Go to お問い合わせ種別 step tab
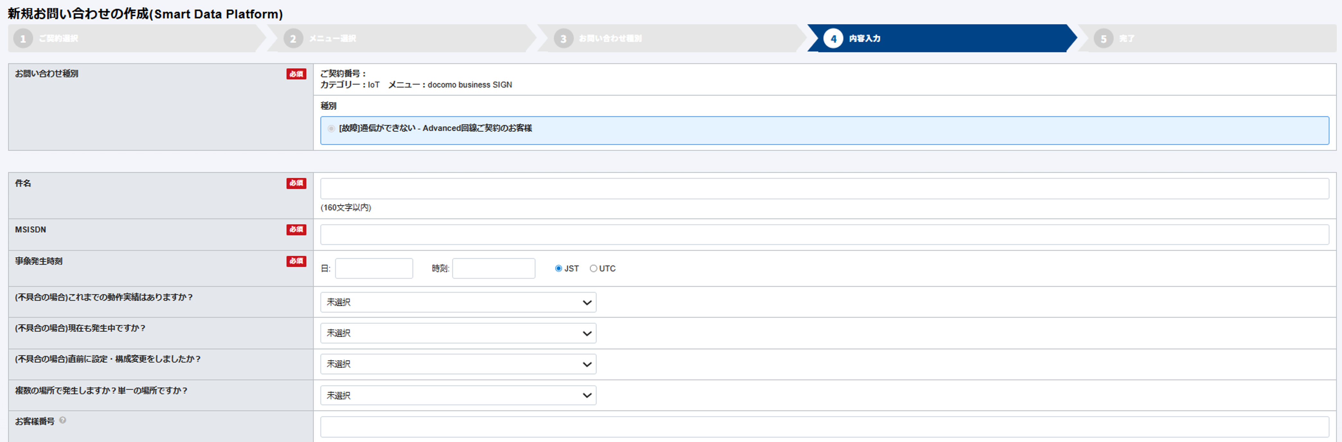 pos(610,39)
